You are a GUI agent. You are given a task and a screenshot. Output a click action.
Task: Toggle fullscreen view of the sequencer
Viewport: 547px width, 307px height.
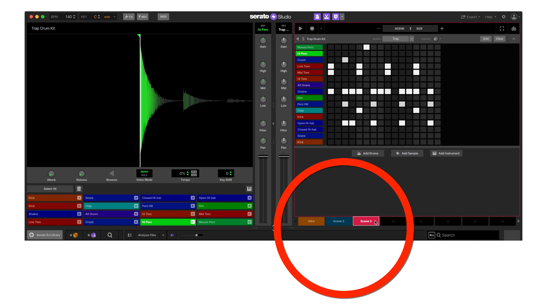pyautogui.click(x=502, y=28)
